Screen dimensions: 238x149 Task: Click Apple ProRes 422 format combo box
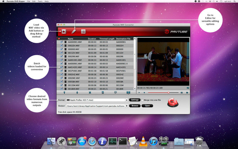tap(97, 100)
